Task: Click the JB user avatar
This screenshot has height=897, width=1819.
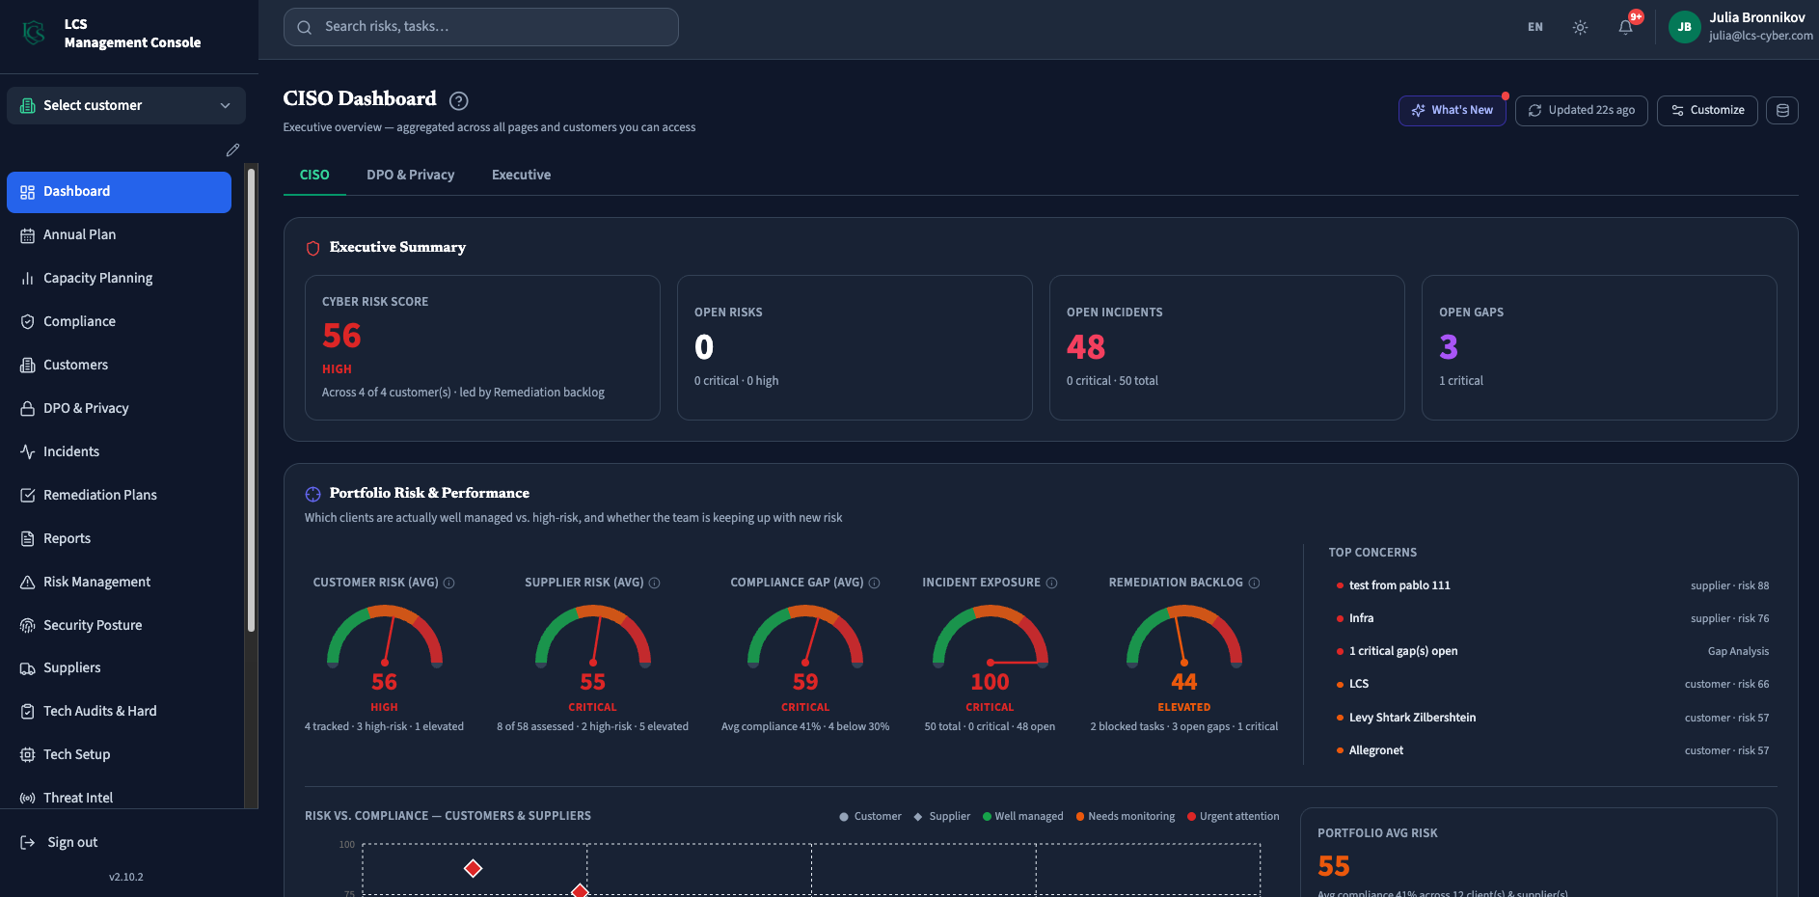Action: [1684, 27]
